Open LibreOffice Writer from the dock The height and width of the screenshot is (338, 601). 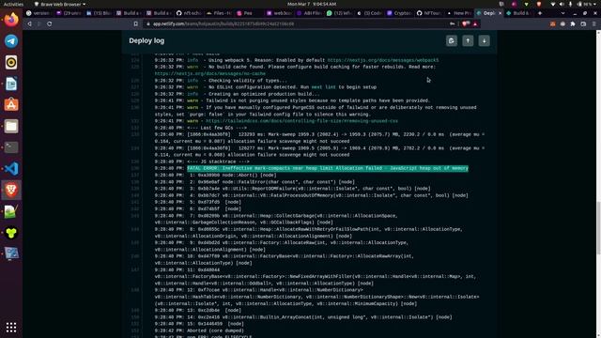[11, 84]
